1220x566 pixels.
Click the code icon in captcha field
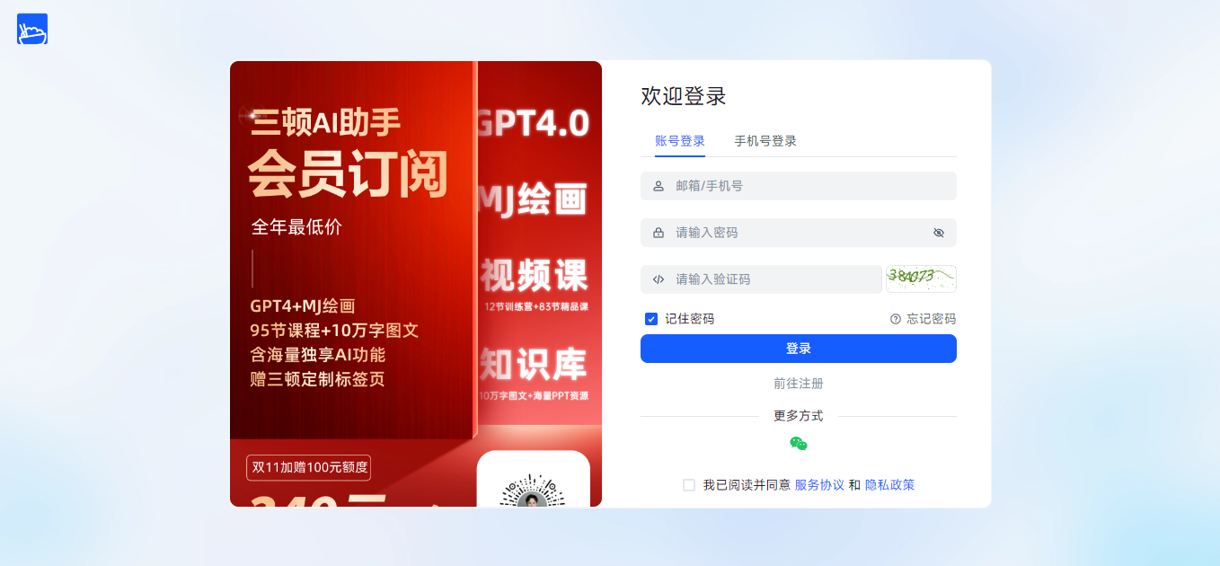659,279
